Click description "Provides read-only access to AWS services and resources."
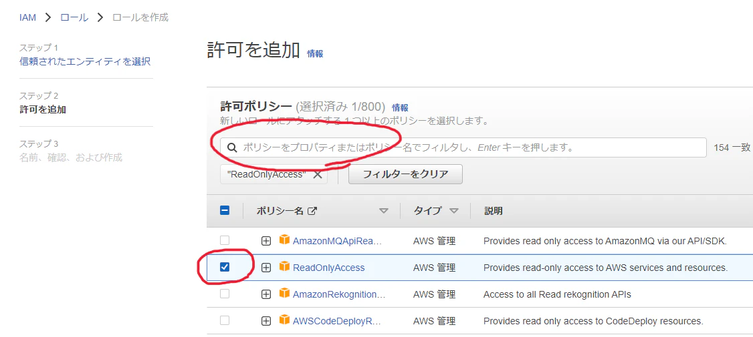This screenshot has width=753, height=337. point(606,268)
